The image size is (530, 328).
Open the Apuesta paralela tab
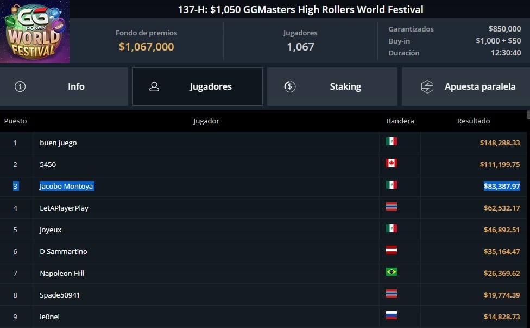point(466,86)
